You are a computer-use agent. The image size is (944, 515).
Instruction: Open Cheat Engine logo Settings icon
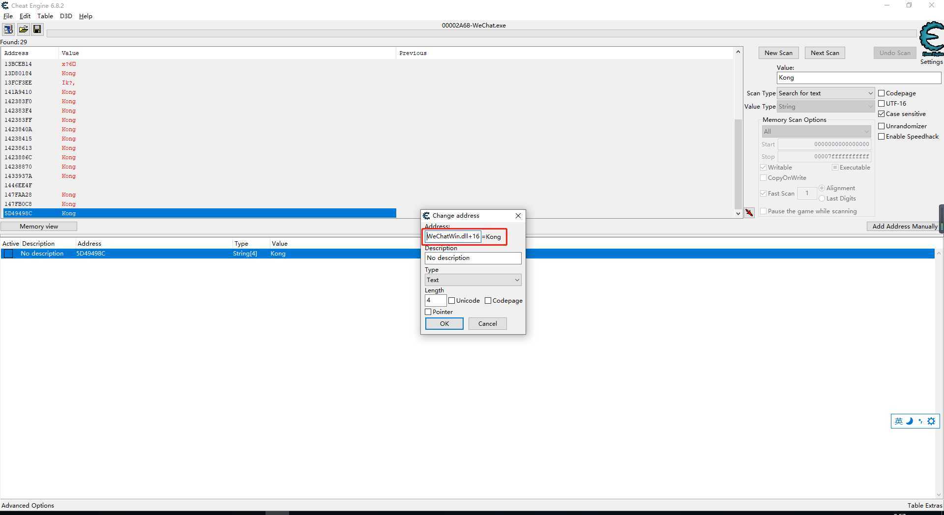pos(931,40)
